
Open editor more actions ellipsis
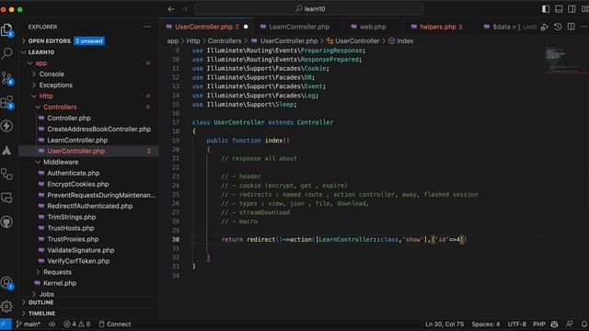point(583,27)
